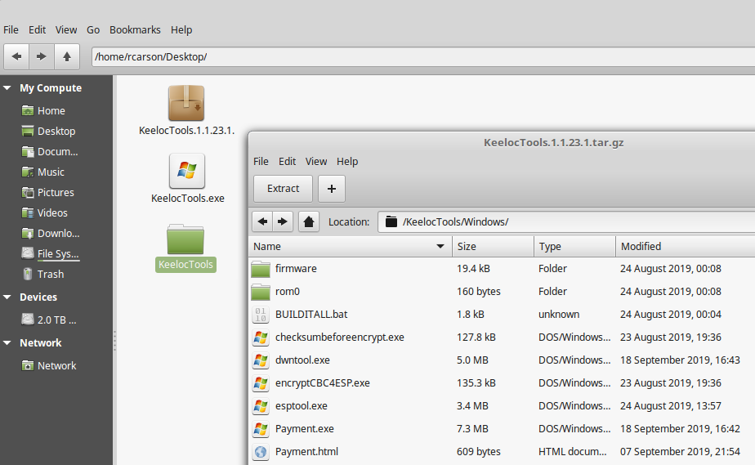This screenshot has height=465, width=755.
Task: Open the Bookmarks menu in file manager
Action: (135, 29)
